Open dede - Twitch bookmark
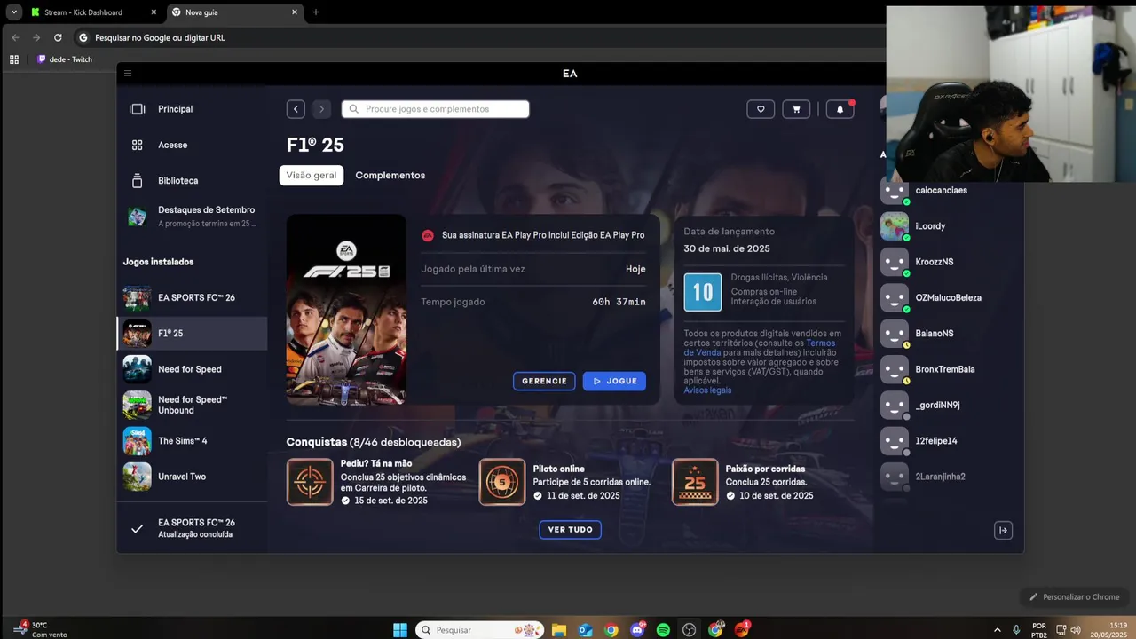 tap(65, 59)
